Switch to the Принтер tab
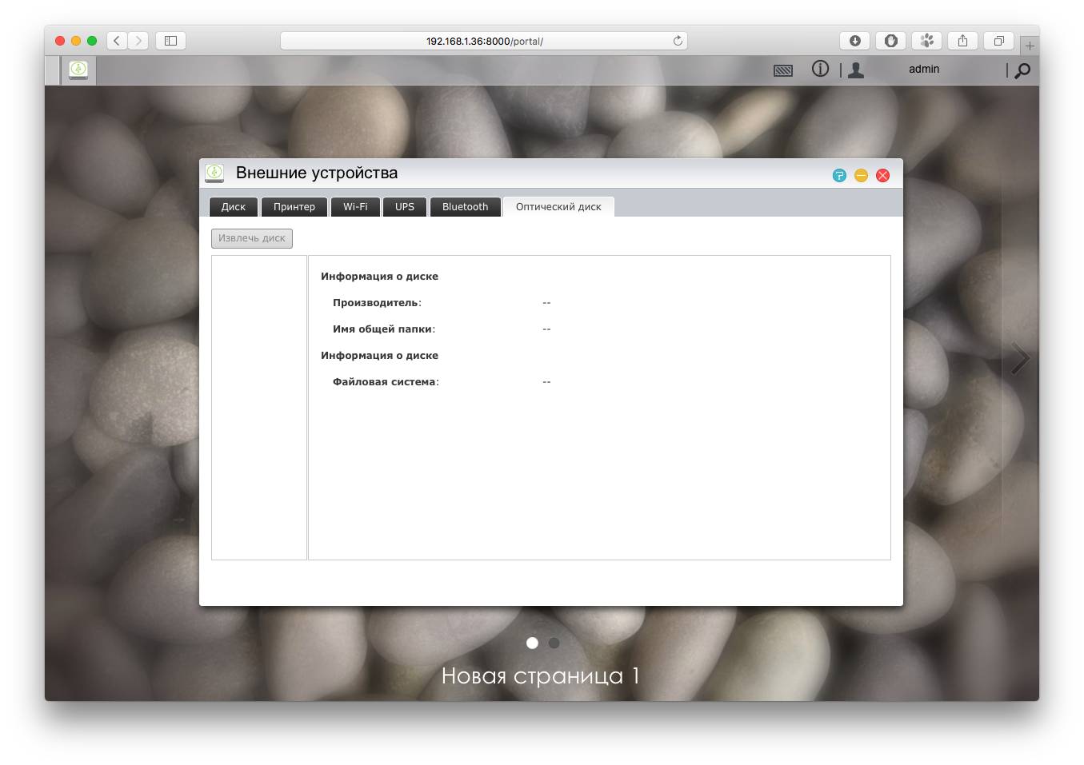Image resolution: width=1084 pixels, height=765 pixels. click(294, 207)
